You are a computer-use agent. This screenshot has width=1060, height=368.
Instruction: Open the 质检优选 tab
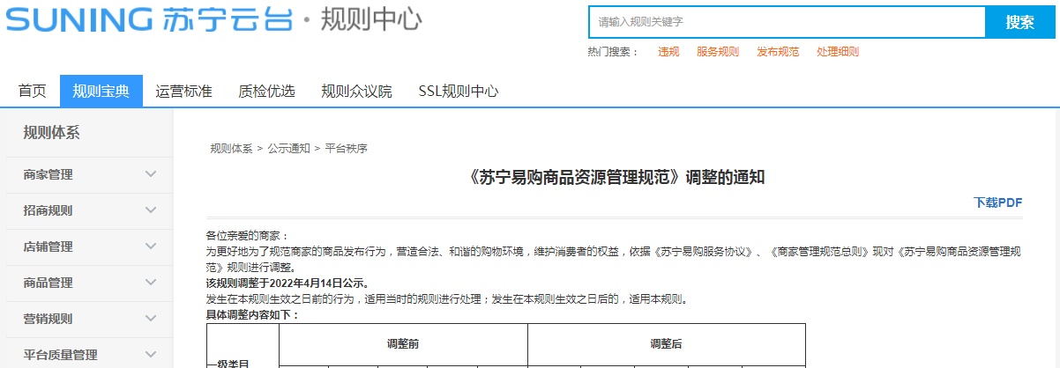point(266,92)
